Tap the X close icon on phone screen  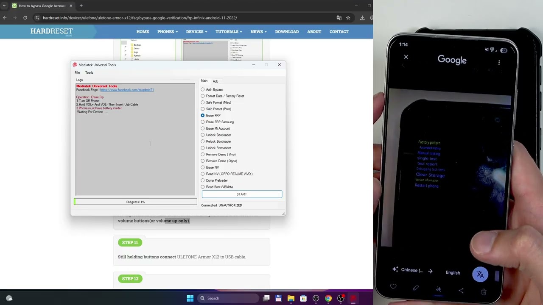(x=406, y=57)
